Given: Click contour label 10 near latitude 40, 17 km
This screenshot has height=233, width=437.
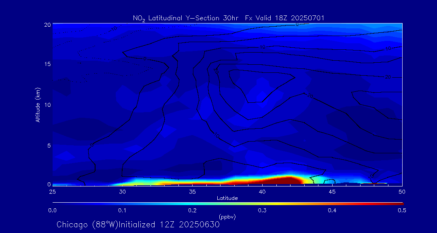Looking at the screenshot, I should point(262,47).
